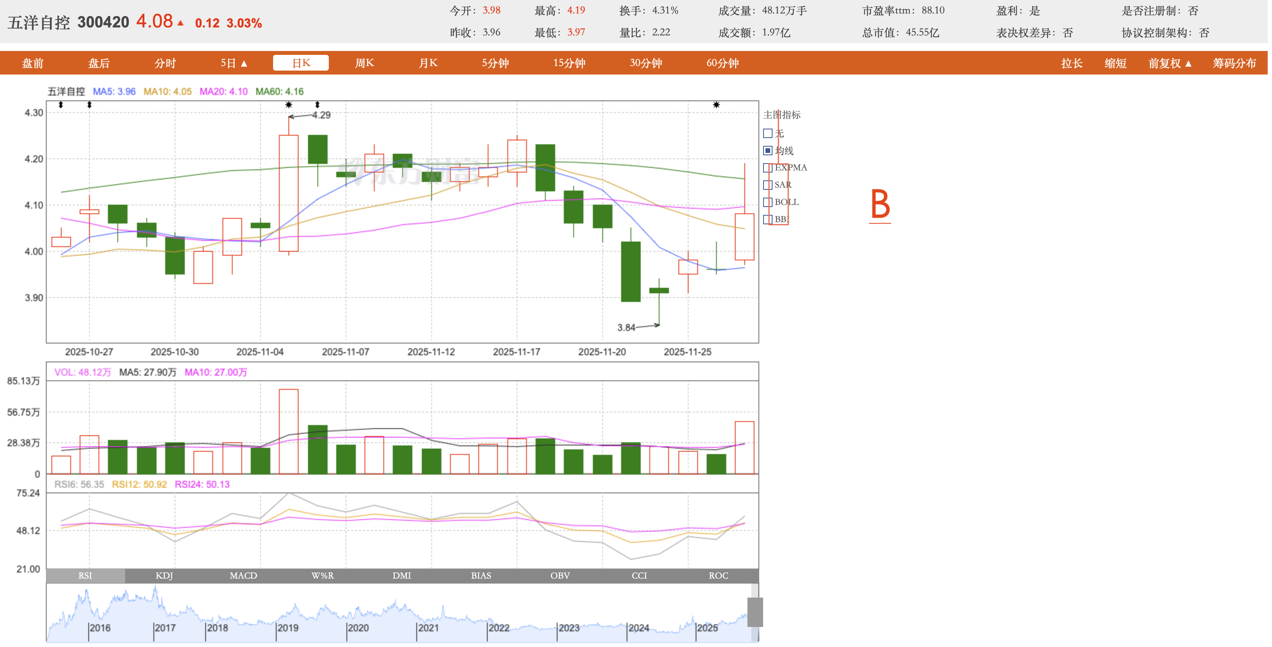Click the 拉长 button
The width and height of the screenshot is (1272, 647).
[1072, 63]
